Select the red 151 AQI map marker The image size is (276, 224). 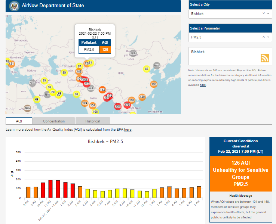[x=117, y=106]
